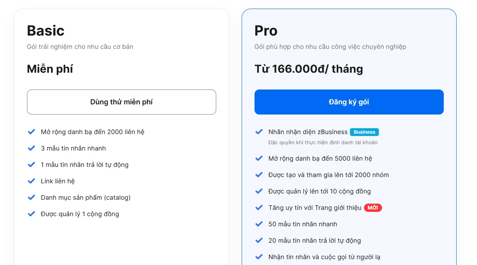Click the checkmark next to "Được quản lý 1 cộng đồng"
Screen dimensions: 477x265
click(32, 214)
